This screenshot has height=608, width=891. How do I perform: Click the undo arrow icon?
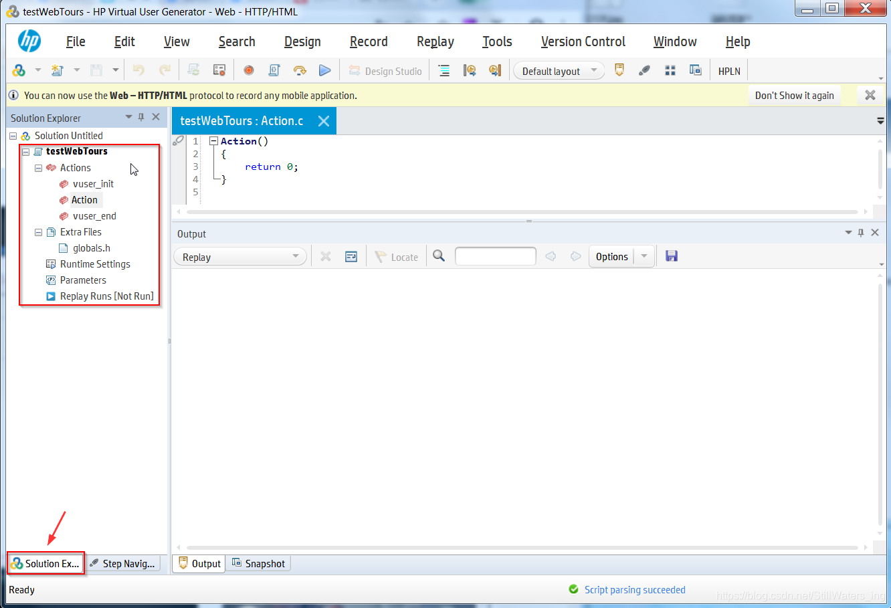138,70
